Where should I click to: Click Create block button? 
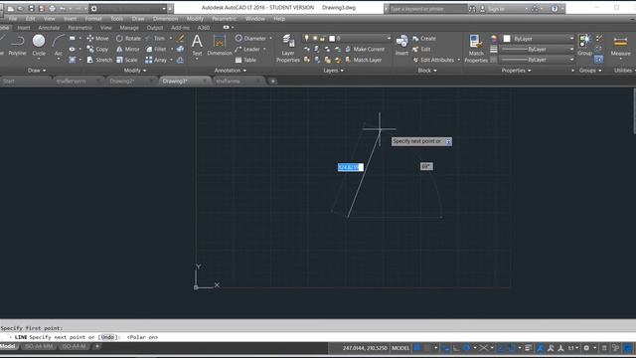pyautogui.click(x=424, y=38)
